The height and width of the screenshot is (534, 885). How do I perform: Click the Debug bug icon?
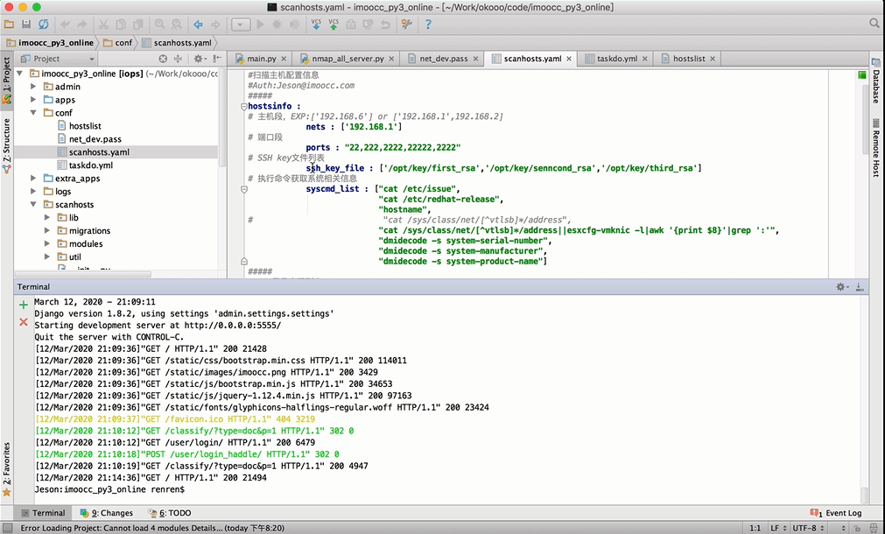[277, 25]
